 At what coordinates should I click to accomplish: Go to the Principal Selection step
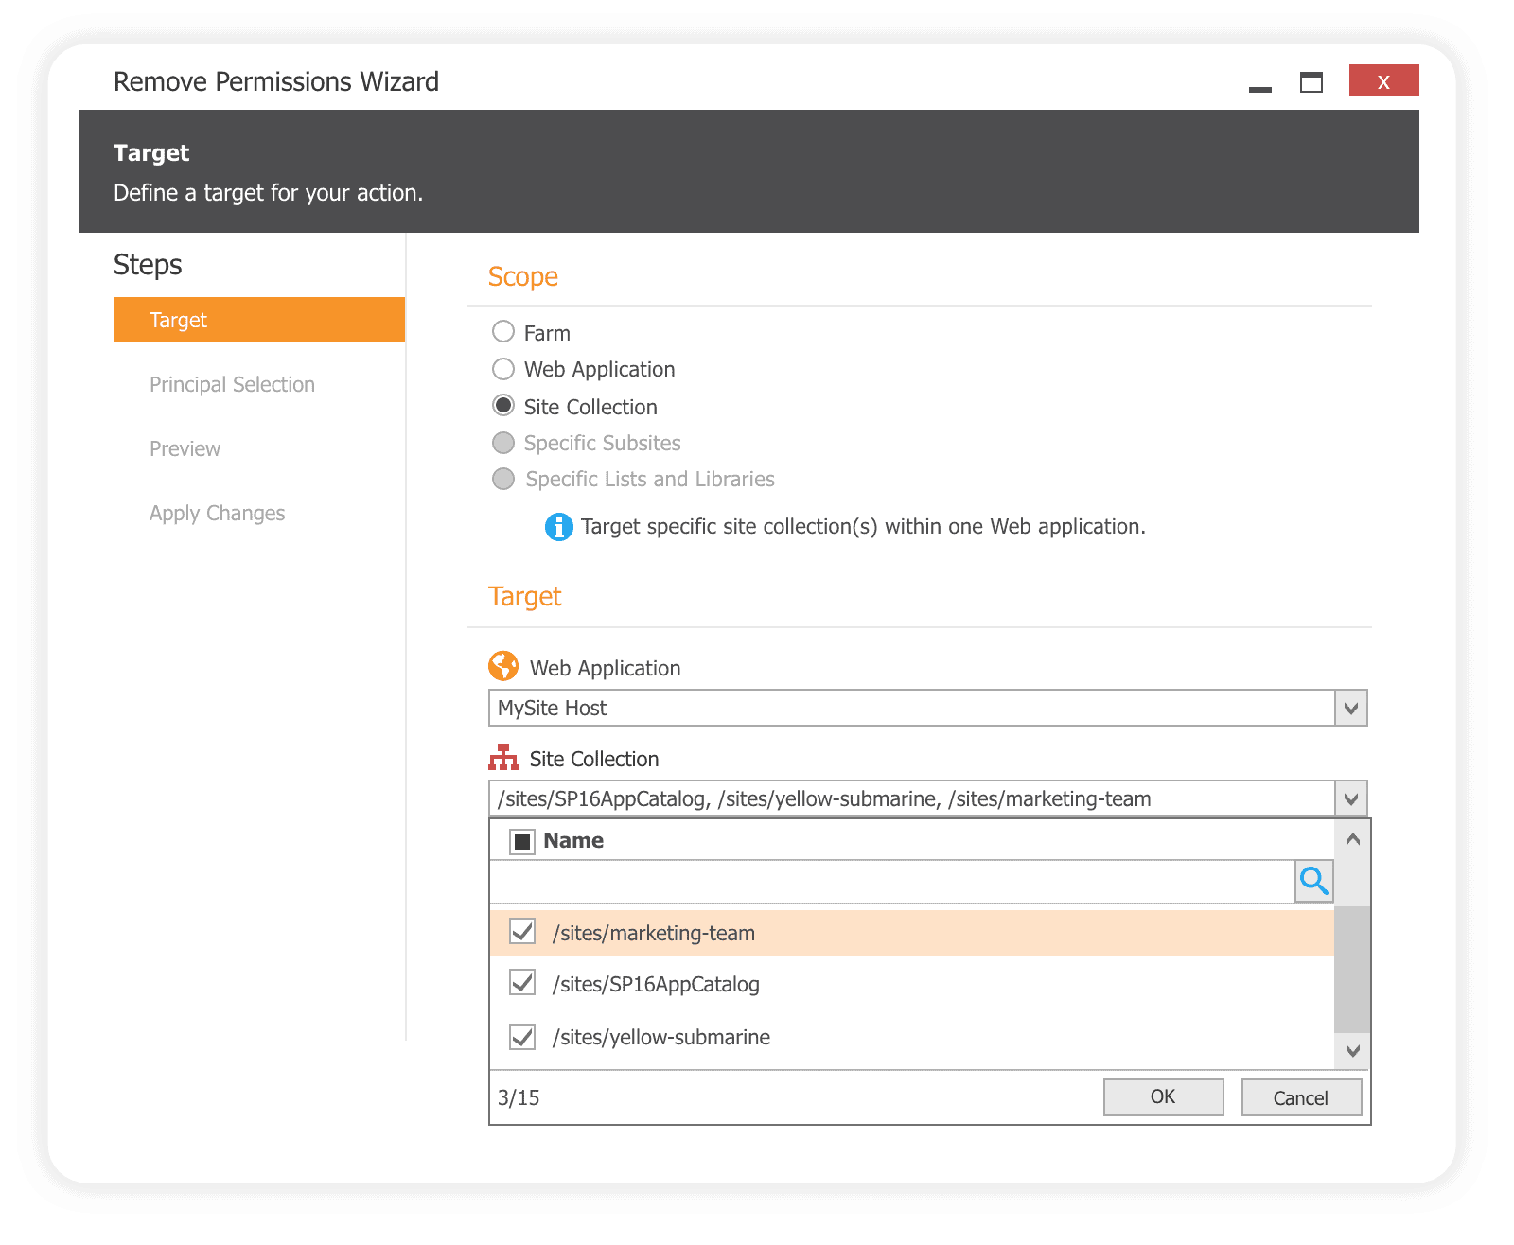coord(232,384)
